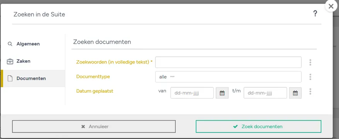339x139 pixels.
Task: Open the Documenttype 'alle' selector
Action: (228, 76)
